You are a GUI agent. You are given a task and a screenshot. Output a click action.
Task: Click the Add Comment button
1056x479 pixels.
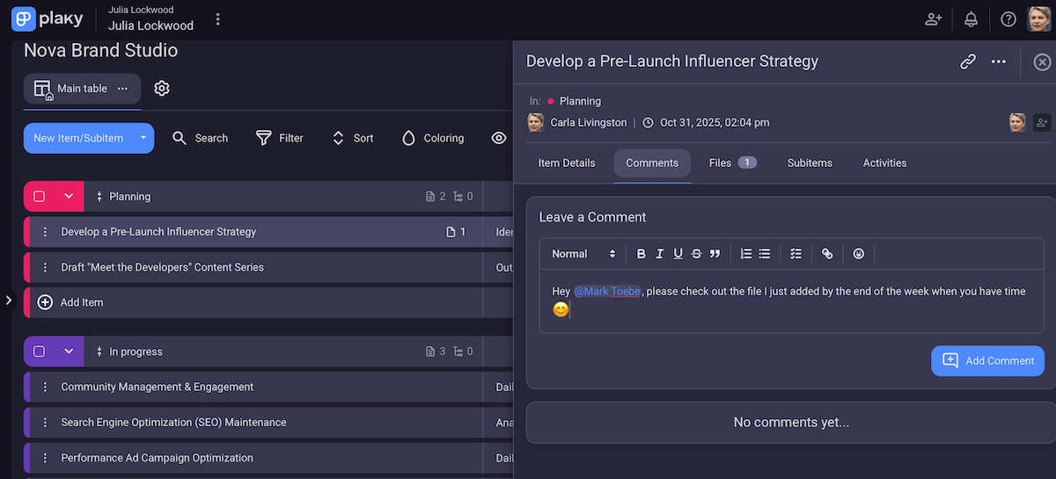point(987,360)
